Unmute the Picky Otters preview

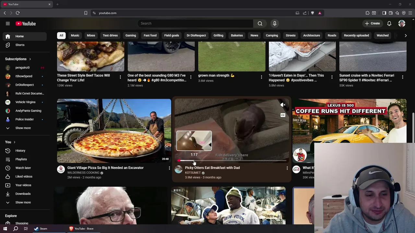click(283, 105)
